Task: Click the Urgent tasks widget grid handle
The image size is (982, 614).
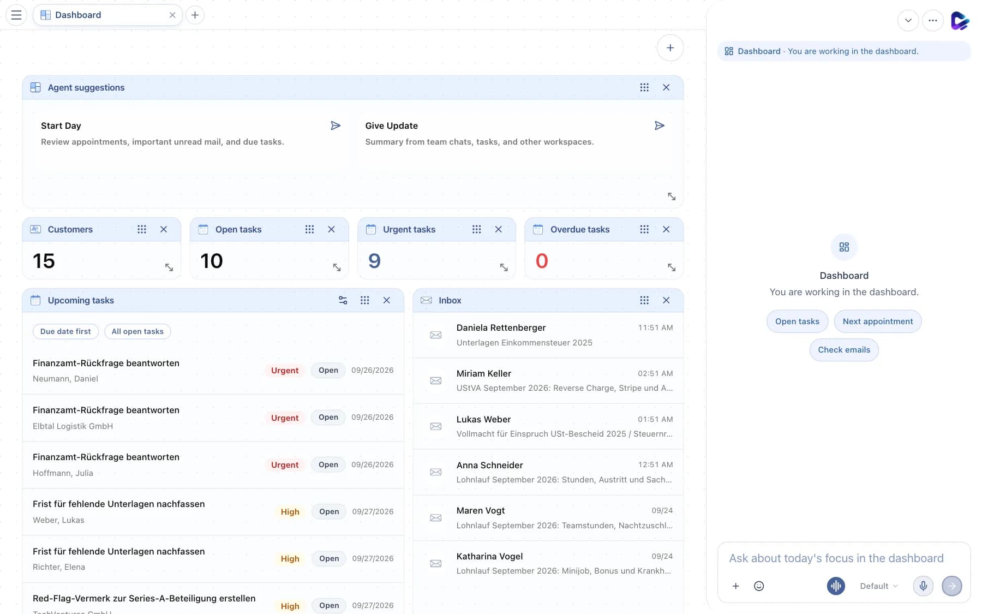Action: [476, 229]
